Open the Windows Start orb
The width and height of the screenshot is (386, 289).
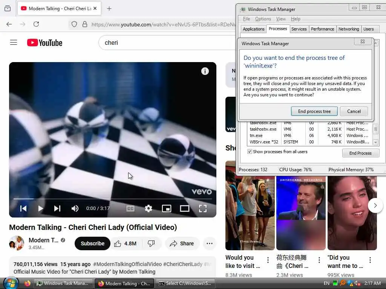11,283
